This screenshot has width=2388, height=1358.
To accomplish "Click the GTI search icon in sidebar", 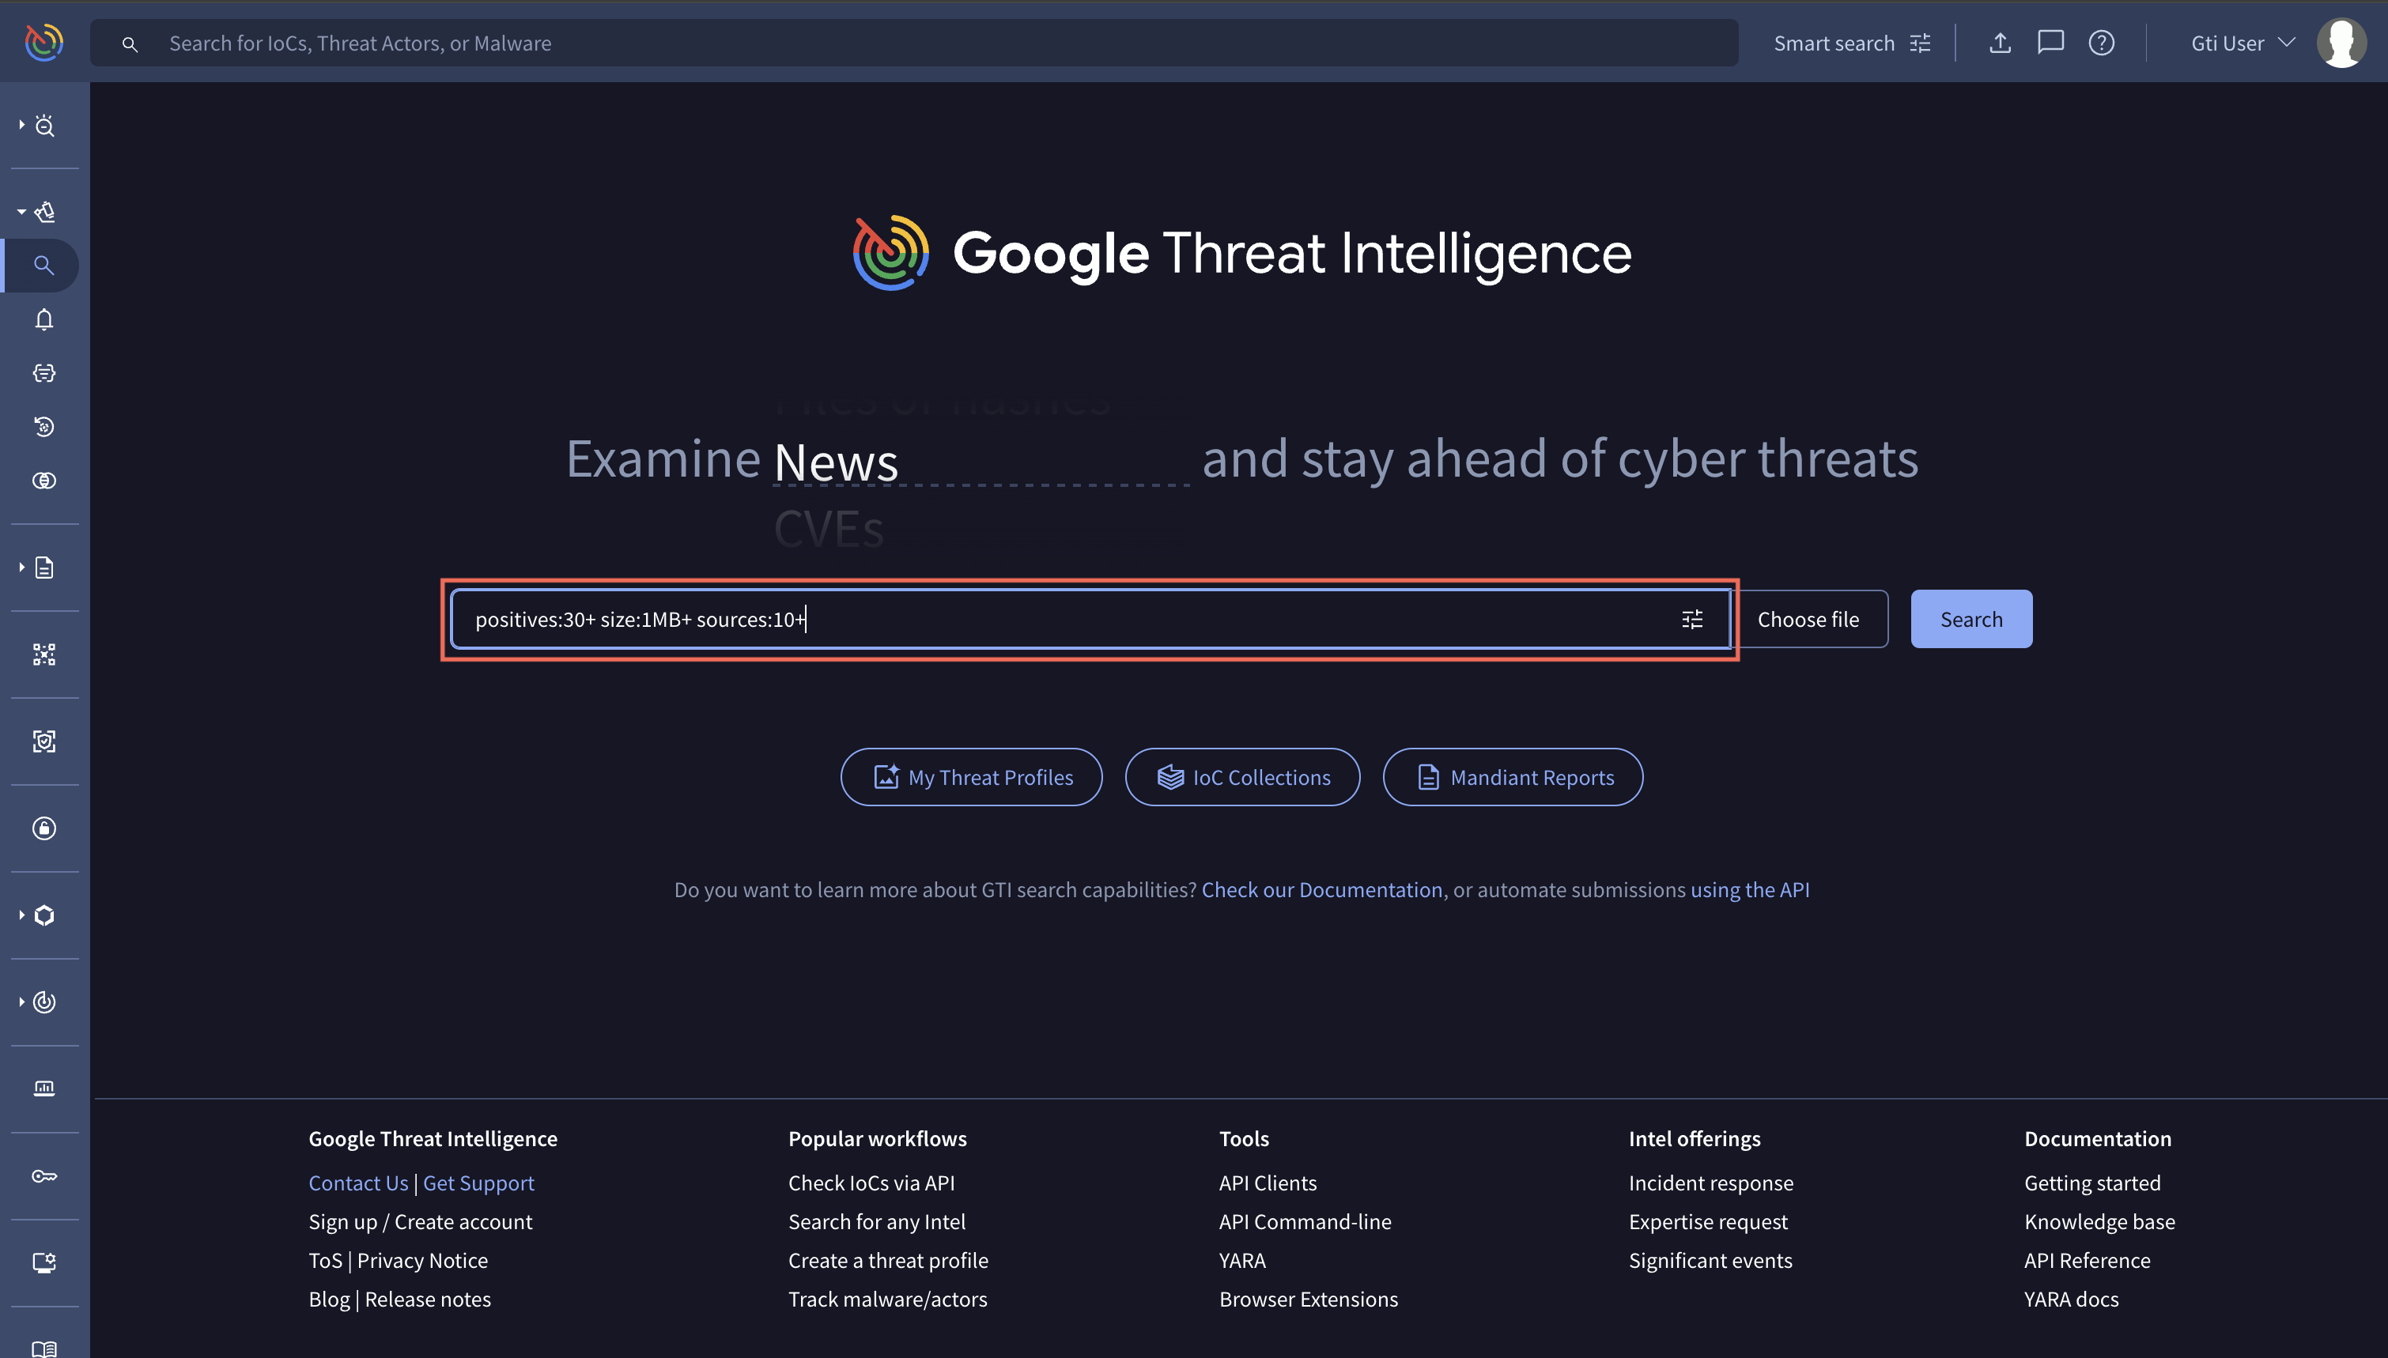I will (44, 264).
